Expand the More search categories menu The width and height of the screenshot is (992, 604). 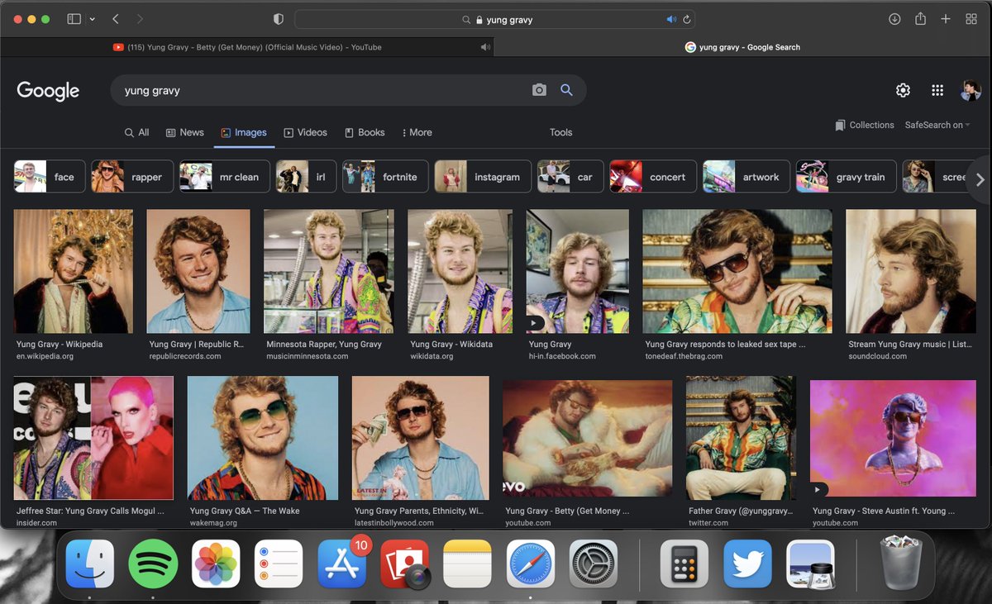(417, 132)
